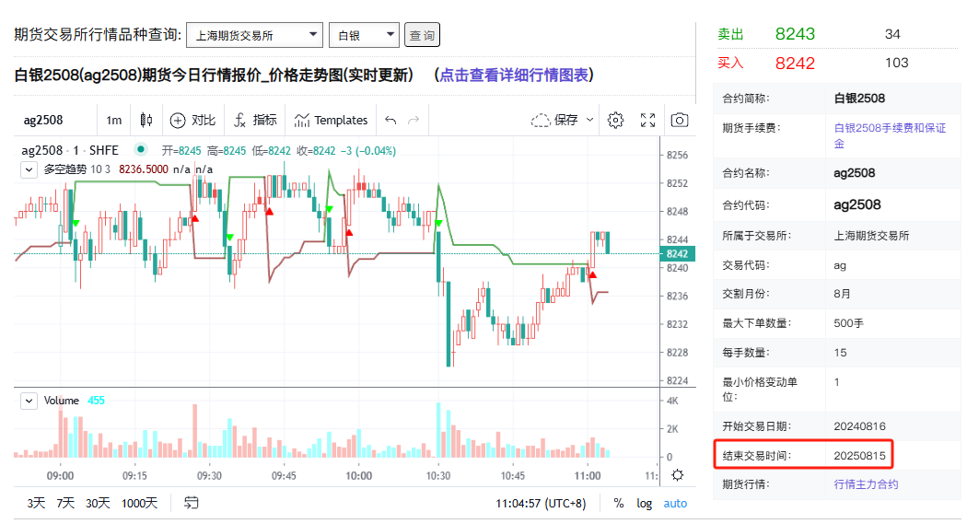The image size is (967, 524).
Task: Enter fullscreen chart mode
Action: (647, 121)
